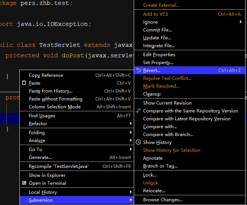The image size is (247, 205).
Task: Choose Find Usages
Action: pos(77,116)
